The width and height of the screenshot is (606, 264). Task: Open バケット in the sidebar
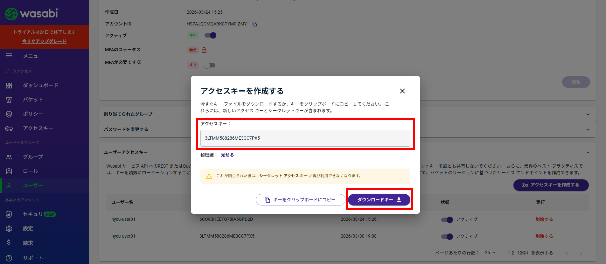(x=33, y=100)
